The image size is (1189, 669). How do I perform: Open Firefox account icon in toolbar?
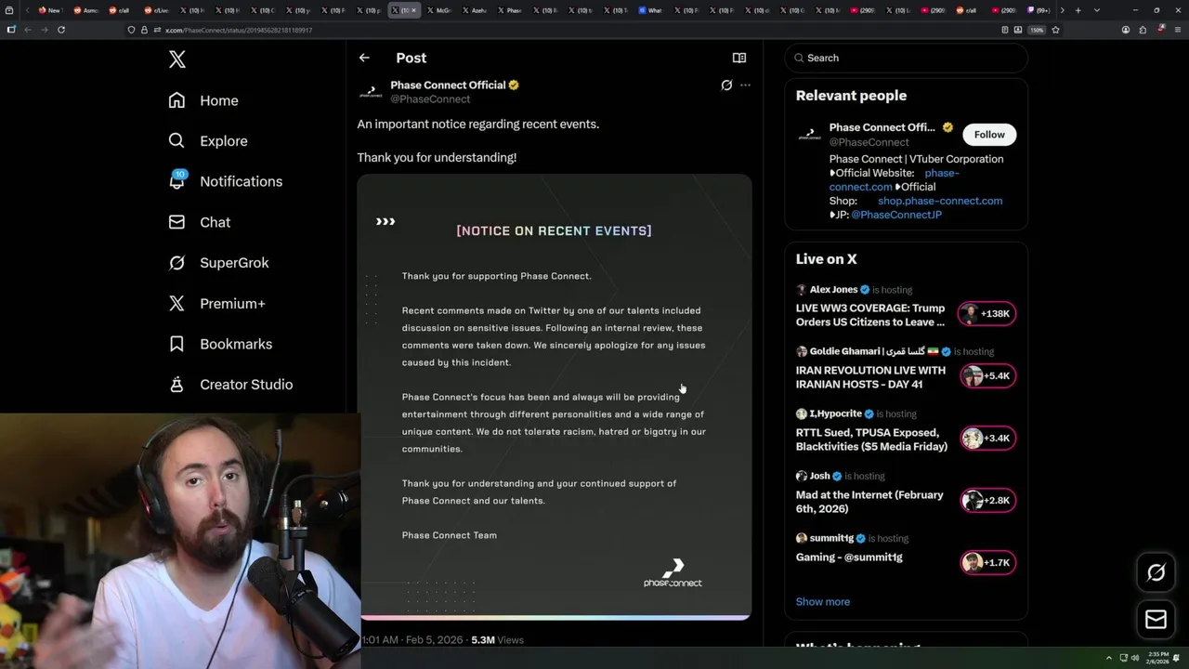point(1126,30)
